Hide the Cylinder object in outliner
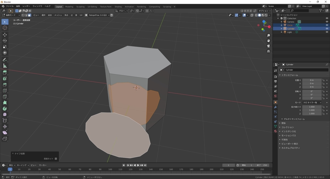The width and height of the screenshot is (330, 179). coord(327,29)
